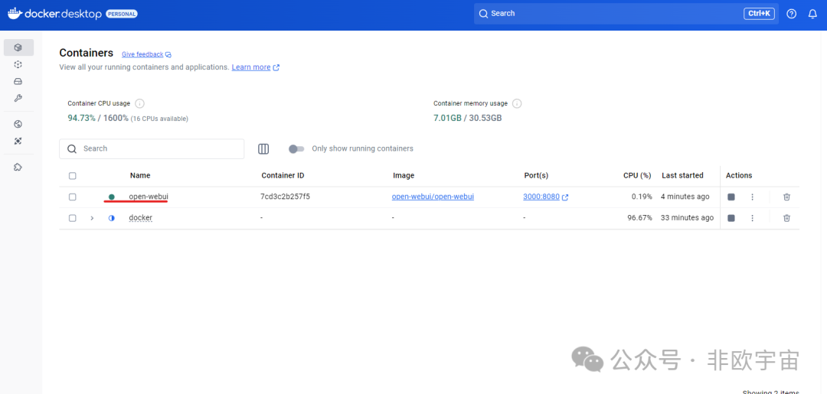Click the top global Search bar
This screenshot has height=394, width=827.
[x=626, y=13]
